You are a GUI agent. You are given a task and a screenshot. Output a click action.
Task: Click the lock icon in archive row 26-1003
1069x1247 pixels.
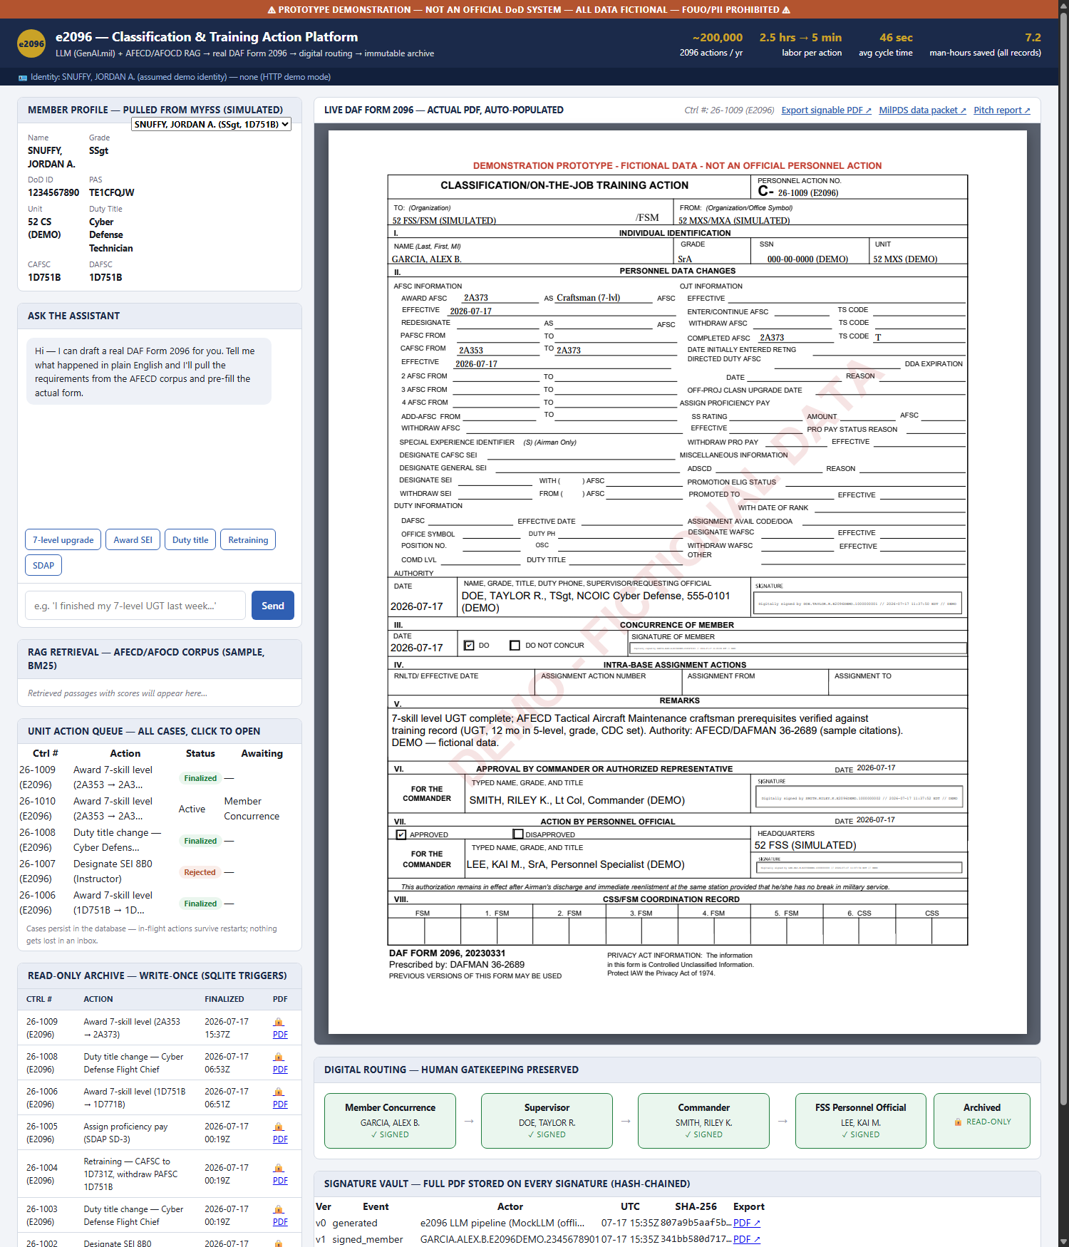[x=279, y=1209]
